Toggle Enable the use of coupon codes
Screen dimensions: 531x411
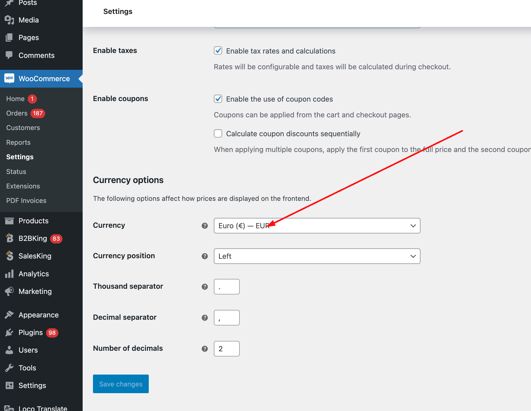tap(218, 99)
